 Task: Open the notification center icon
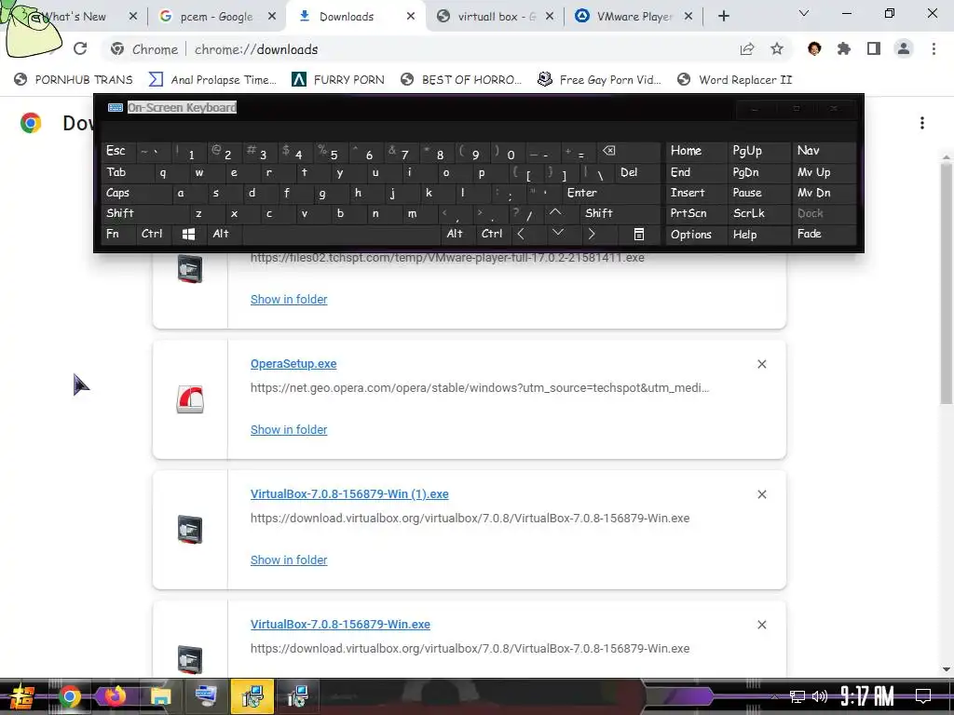tap(923, 696)
